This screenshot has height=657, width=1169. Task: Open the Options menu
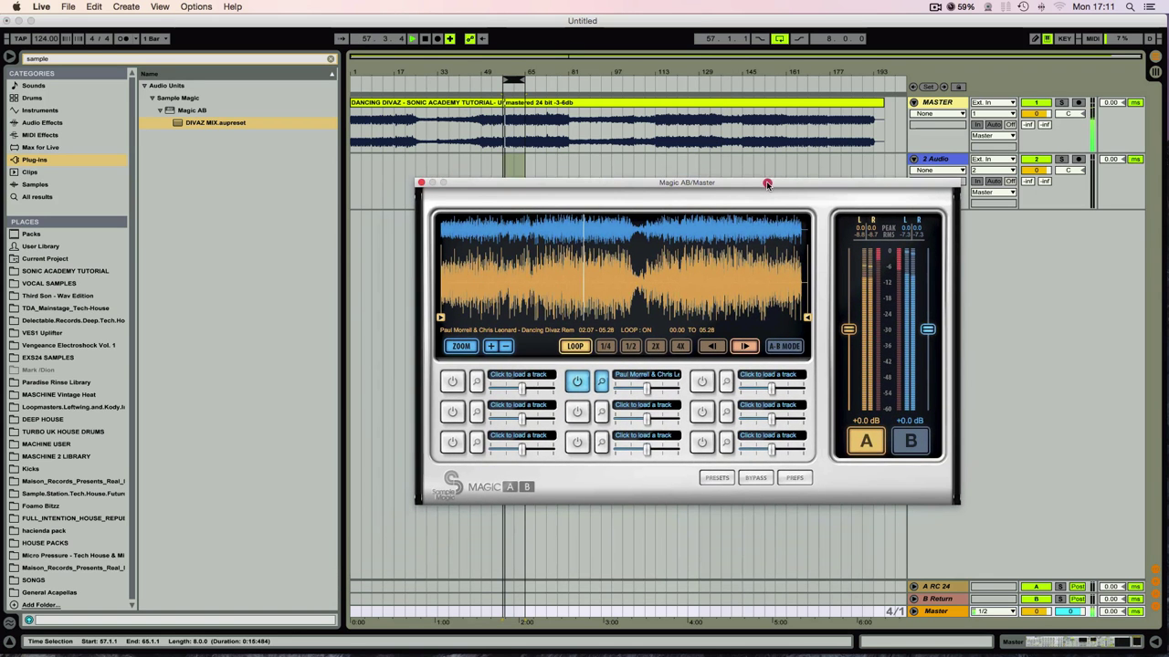pyautogui.click(x=196, y=6)
